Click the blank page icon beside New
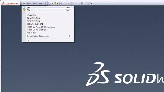This screenshot has width=164, height=92. tap(24, 7)
